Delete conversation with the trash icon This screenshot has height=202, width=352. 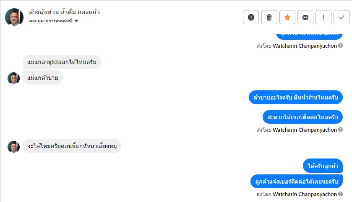click(x=269, y=17)
